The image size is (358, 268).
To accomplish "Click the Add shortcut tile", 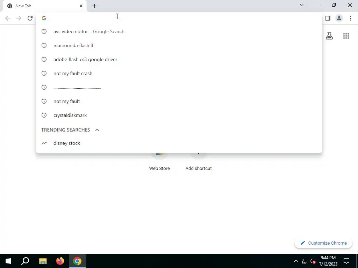I will pos(199,162).
